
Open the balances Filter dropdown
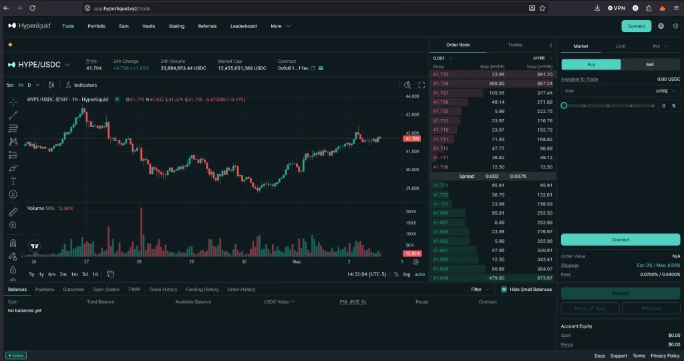pyautogui.click(x=480, y=289)
